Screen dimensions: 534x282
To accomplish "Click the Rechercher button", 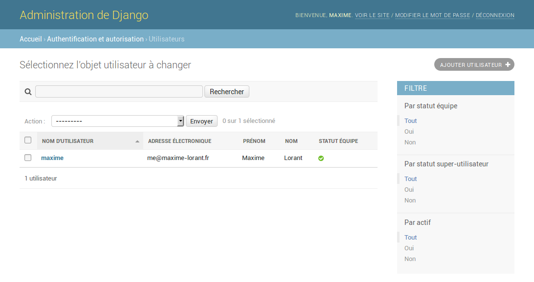I will click(x=227, y=91).
